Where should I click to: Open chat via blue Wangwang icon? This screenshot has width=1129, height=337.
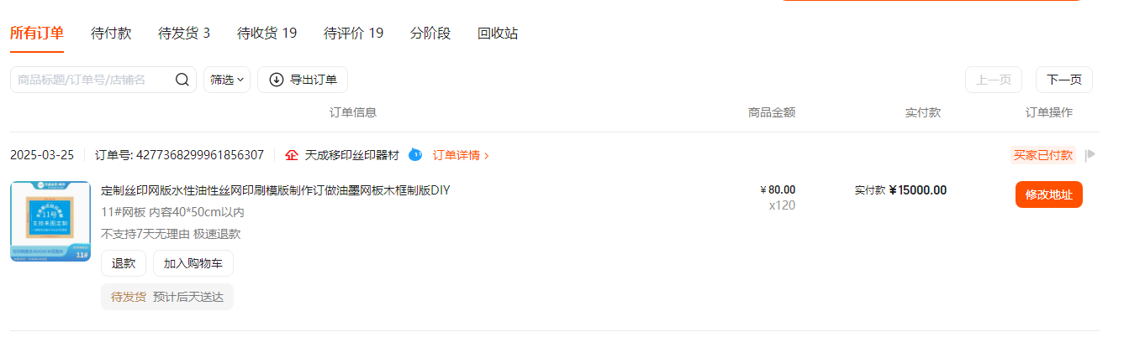pos(415,155)
